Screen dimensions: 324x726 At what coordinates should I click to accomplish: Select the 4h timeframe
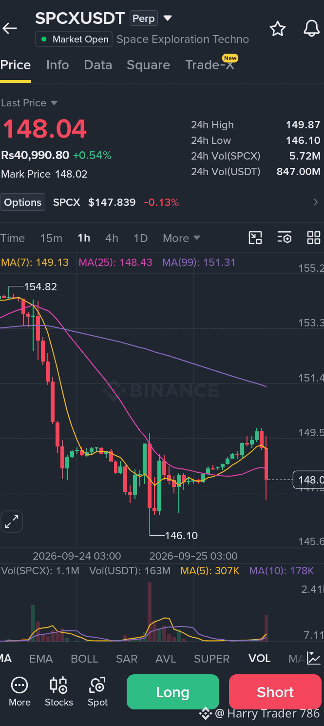coord(112,238)
